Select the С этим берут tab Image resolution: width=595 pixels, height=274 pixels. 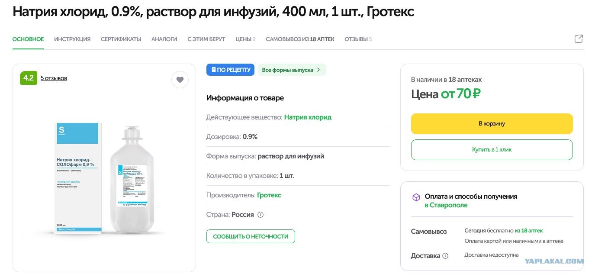pos(206,39)
